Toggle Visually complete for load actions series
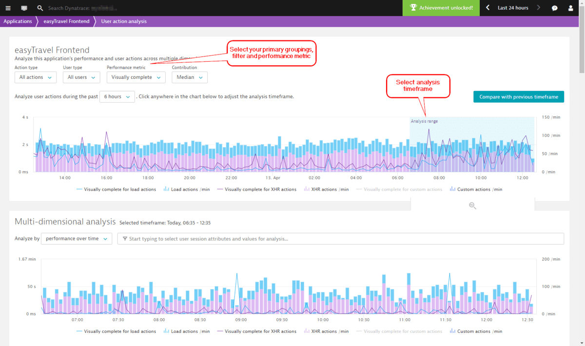 [x=116, y=189]
